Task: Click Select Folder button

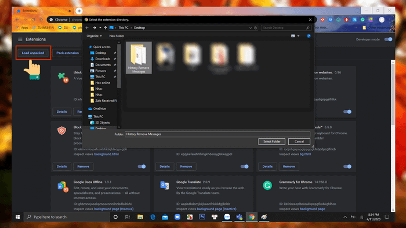Action: [x=271, y=142]
